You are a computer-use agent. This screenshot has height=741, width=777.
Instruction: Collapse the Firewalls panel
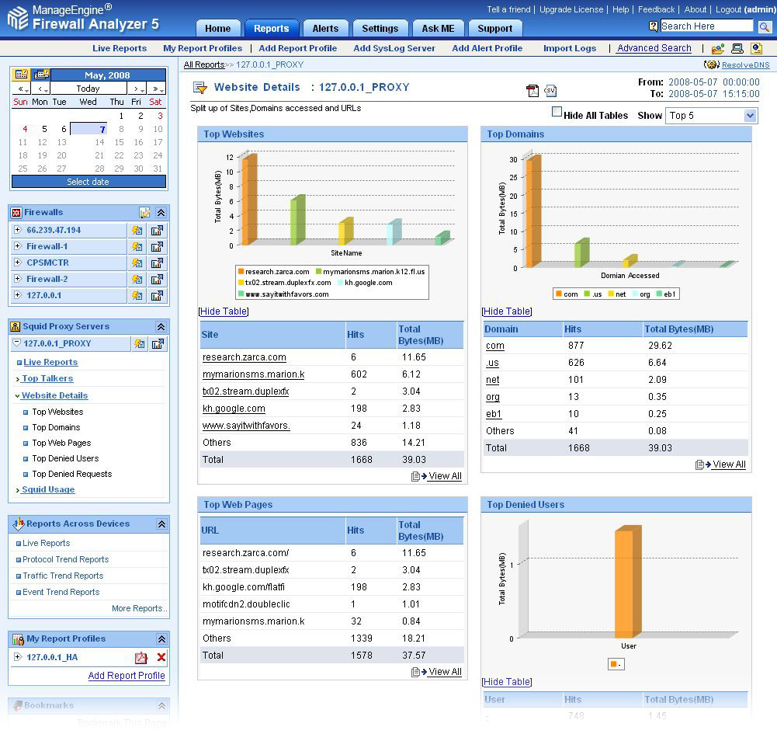[161, 213]
